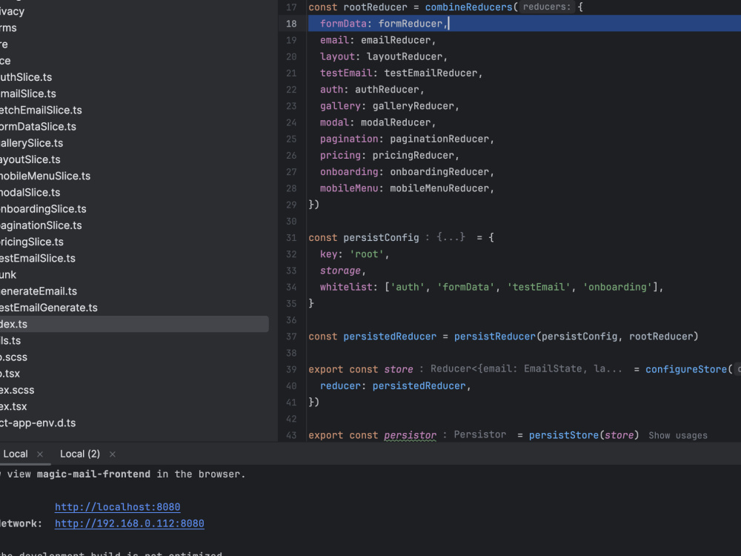Click onboardingReducer on line 27
Viewport: 741px width, 556px height.
439,172
